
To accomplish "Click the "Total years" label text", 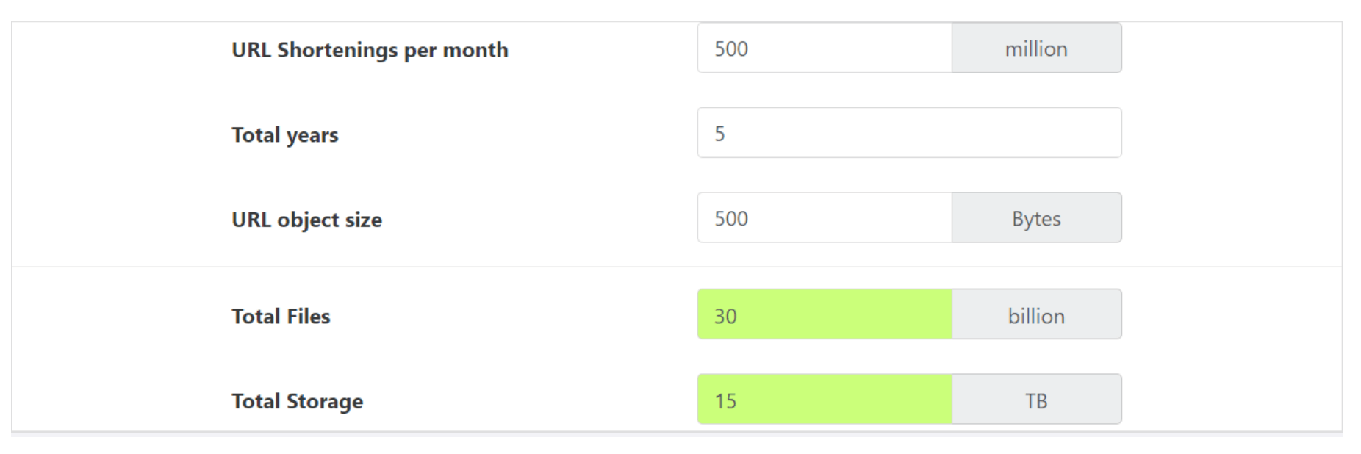I will pos(285,135).
